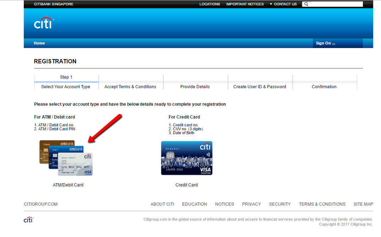
Task: Open the CITIGROUP.COM footer link
Action: click(40, 204)
